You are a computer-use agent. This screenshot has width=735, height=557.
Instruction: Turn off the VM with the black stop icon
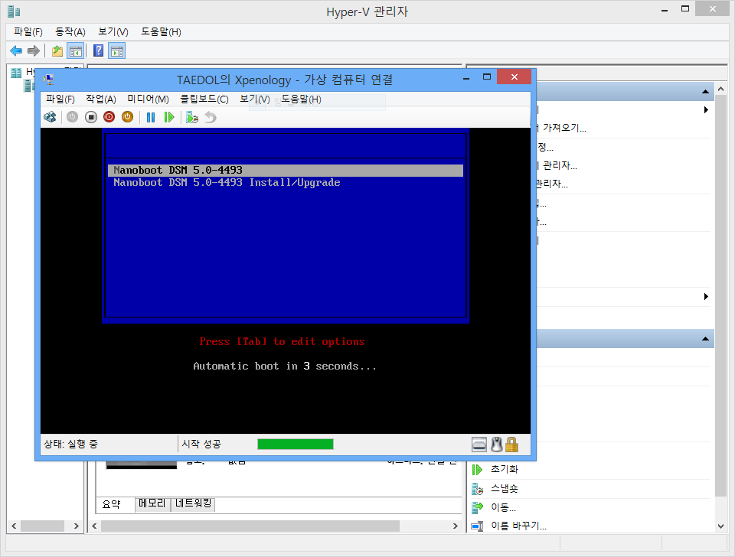[91, 117]
